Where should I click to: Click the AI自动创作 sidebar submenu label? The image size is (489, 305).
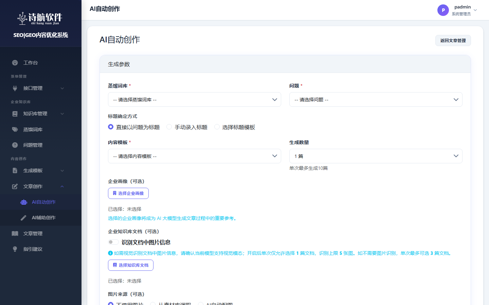tap(44, 202)
